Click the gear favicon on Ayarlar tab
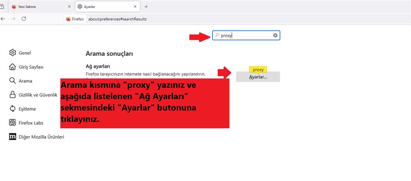411x181 pixels. pos(80,7)
